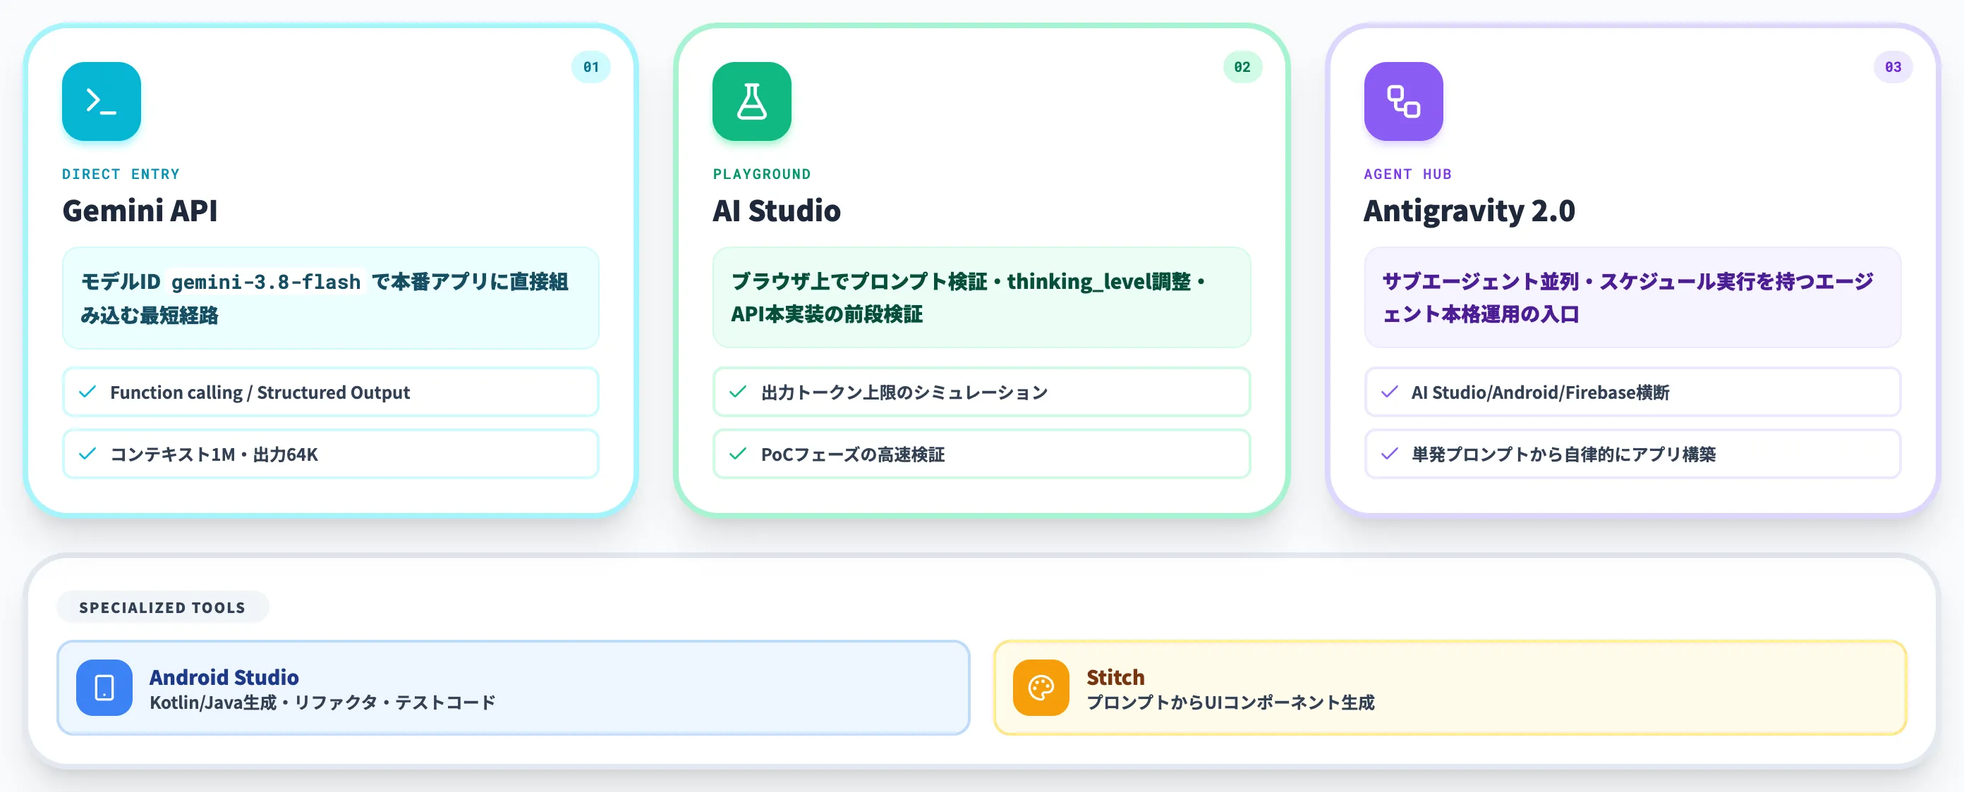Click the AGENT HUB label
The width and height of the screenshot is (1964, 792).
(x=1407, y=174)
